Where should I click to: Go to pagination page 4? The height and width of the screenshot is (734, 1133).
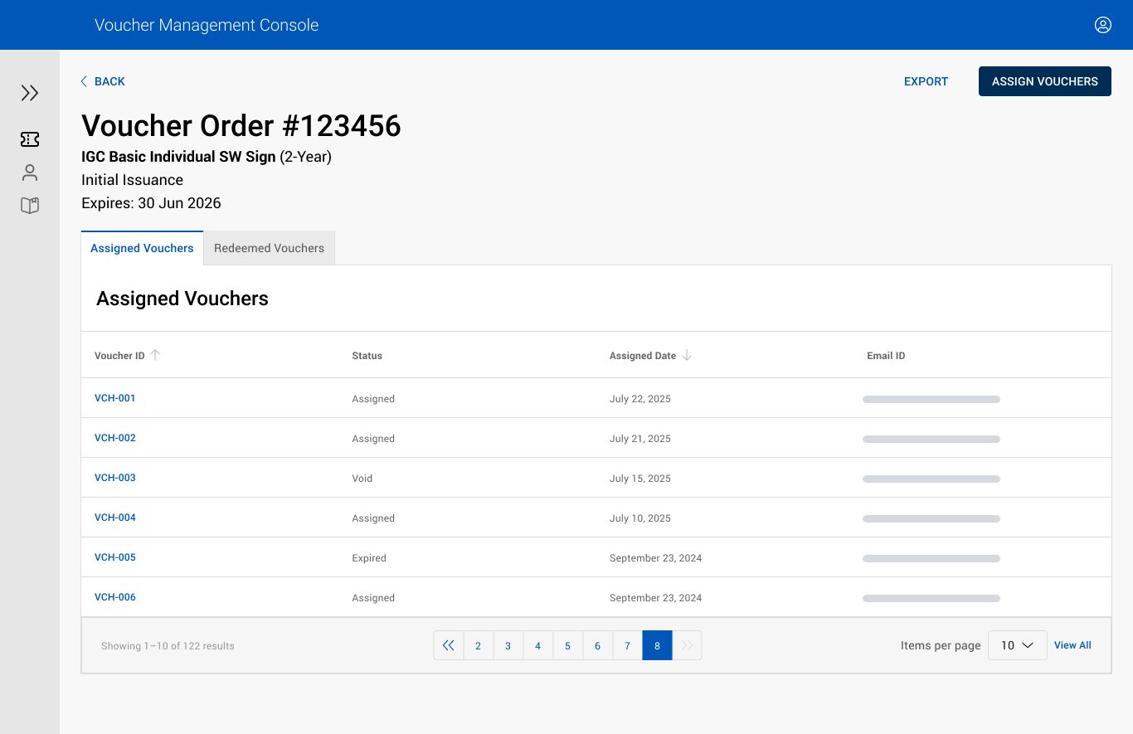[x=538, y=645]
